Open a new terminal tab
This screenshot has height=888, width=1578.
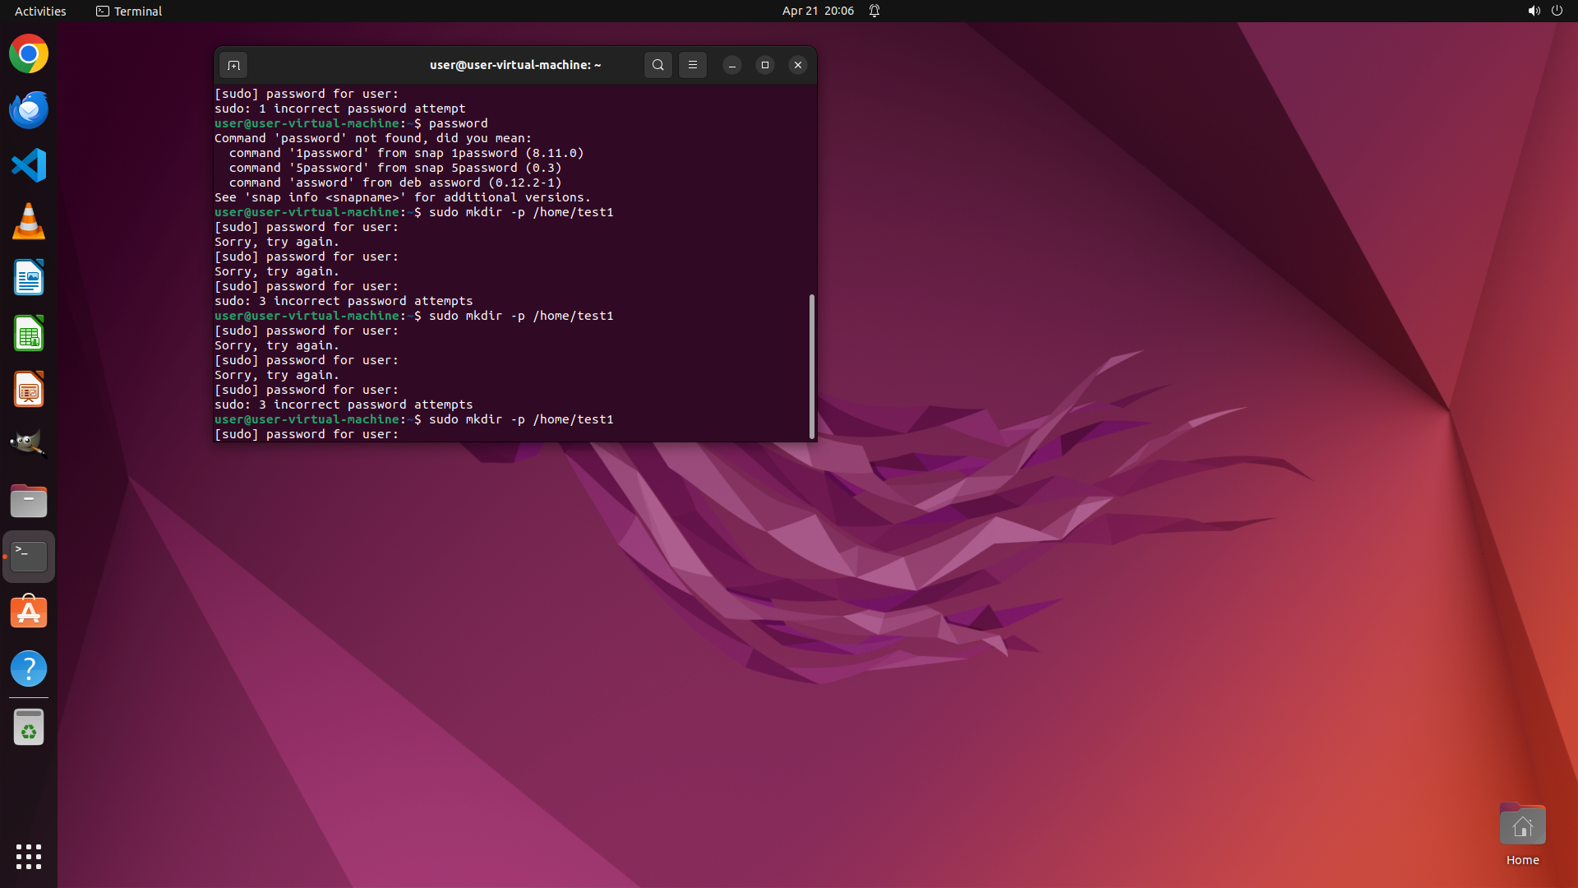[233, 65]
